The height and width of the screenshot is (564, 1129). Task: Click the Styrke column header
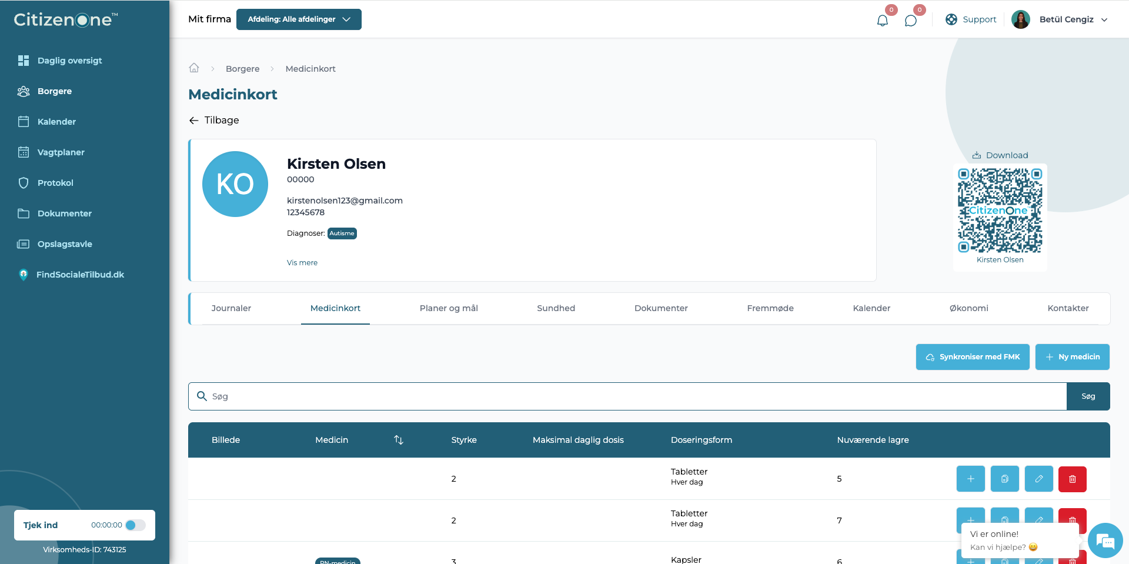[x=464, y=440]
